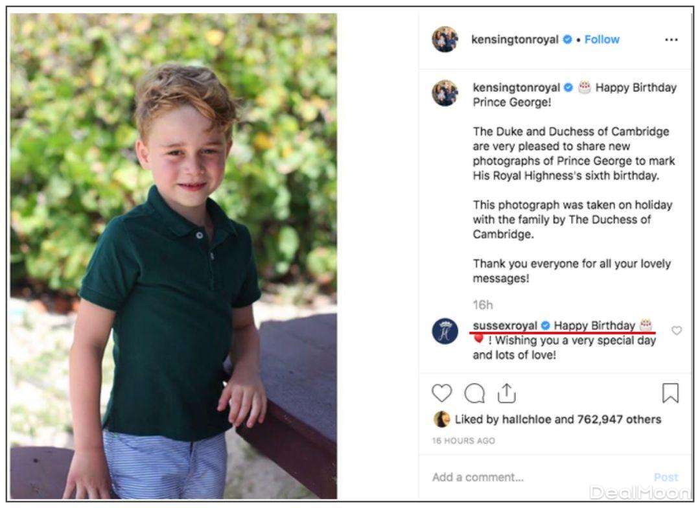
Task: Click the kensingtonroyal avatar beside the caption
Action: click(x=445, y=93)
